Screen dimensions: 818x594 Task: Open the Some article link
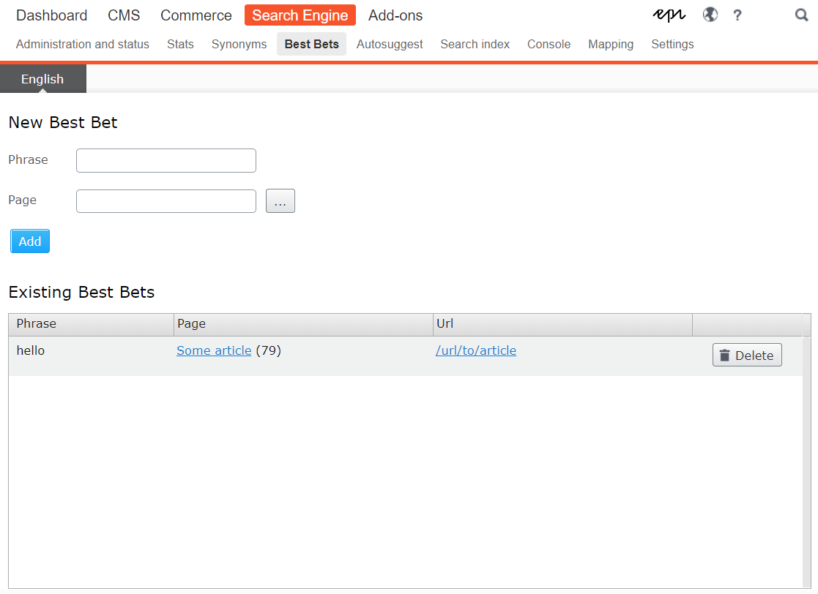click(214, 350)
